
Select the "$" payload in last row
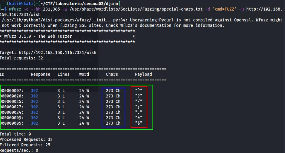(139, 123)
